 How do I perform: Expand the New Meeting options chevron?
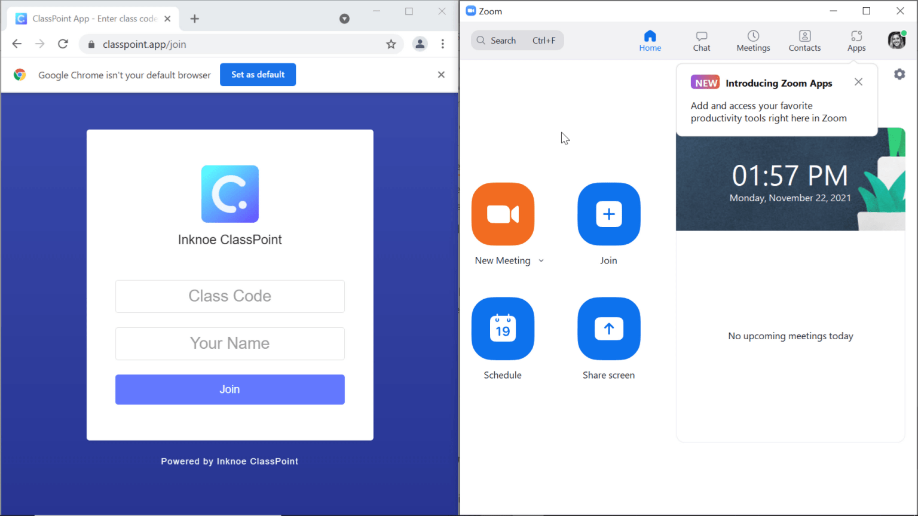pos(541,261)
